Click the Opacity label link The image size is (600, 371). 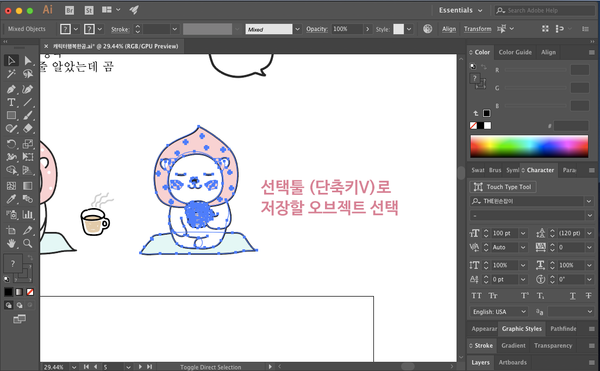pyautogui.click(x=317, y=29)
